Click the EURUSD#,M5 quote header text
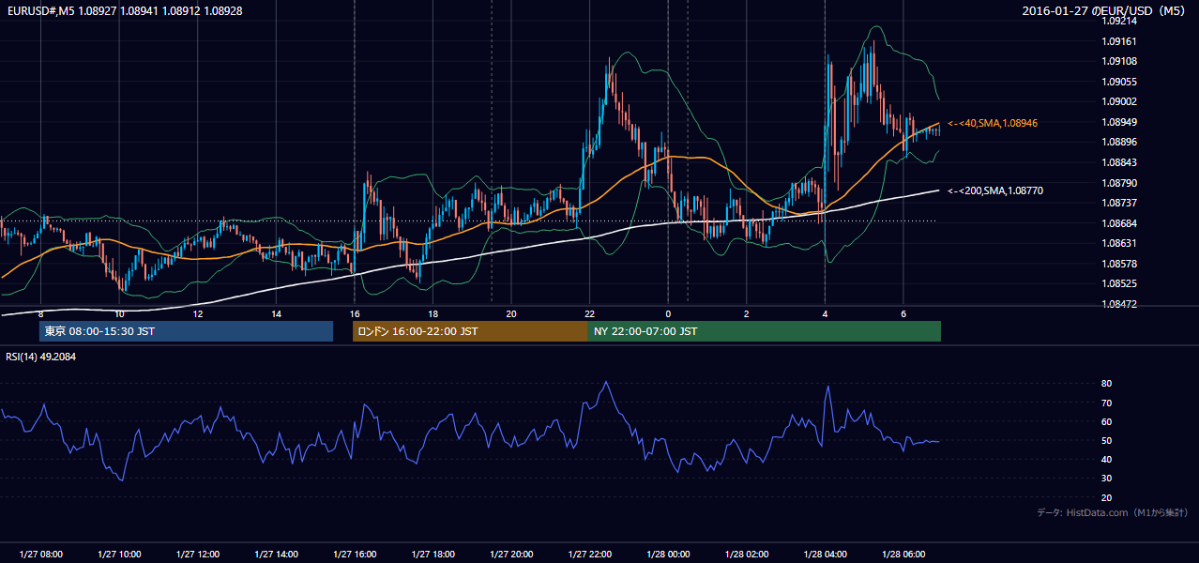 coord(123,10)
